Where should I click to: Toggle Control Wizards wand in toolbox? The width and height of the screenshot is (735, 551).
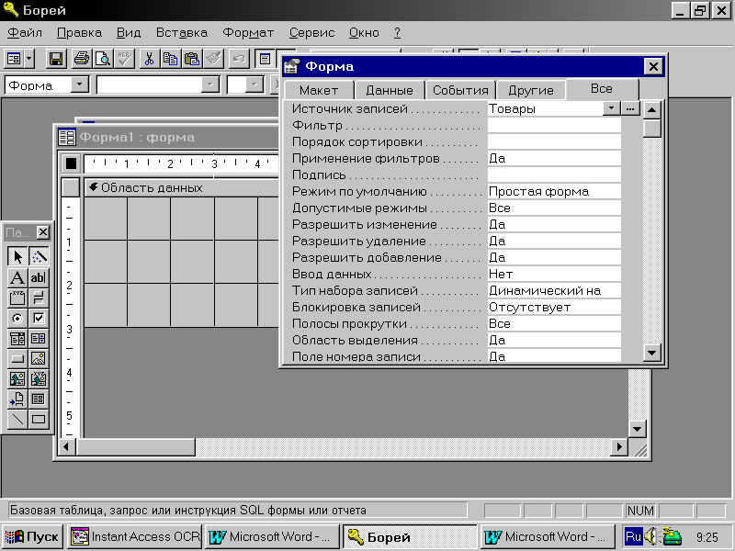(39, 257)
